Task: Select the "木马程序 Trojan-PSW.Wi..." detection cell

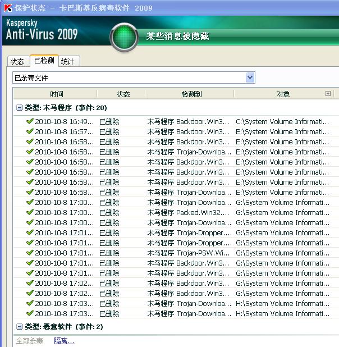Action: [x=189, y=253]
